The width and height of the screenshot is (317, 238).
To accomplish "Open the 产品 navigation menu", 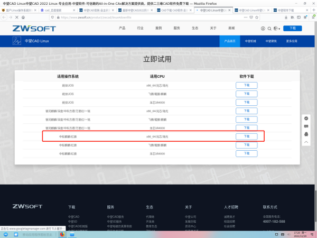I will (122, 28).
